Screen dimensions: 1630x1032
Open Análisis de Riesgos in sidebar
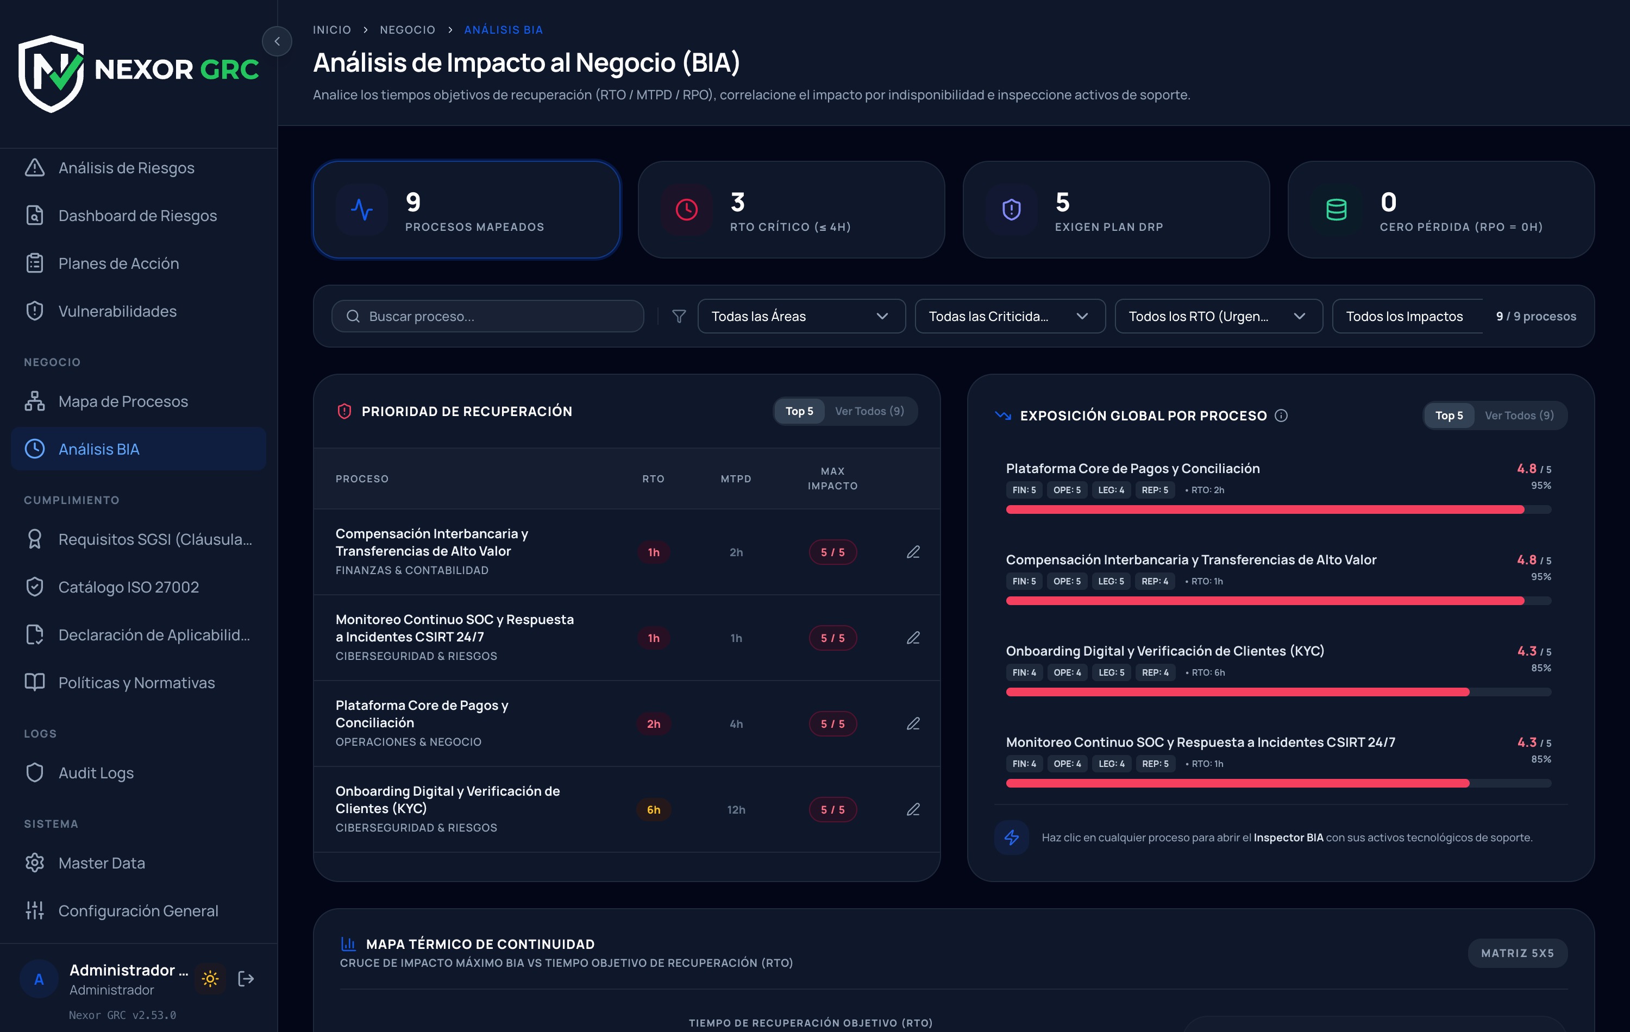138,167
